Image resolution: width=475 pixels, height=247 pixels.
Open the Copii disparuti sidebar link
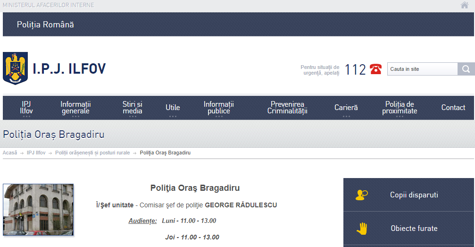[x=408, y=195]
